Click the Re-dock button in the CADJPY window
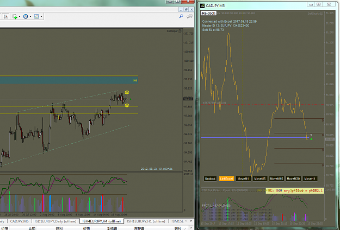This screenshot has height=230, width=340. [208, 13]
